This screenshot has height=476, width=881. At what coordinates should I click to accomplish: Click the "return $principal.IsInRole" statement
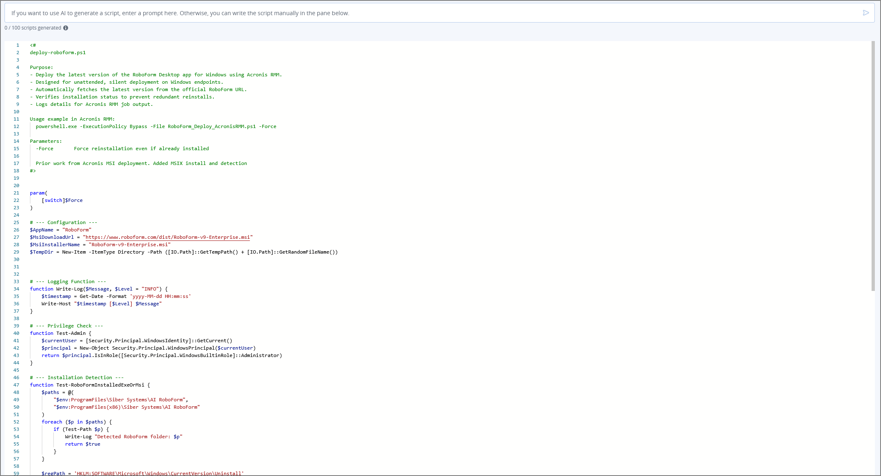point(162,355)
